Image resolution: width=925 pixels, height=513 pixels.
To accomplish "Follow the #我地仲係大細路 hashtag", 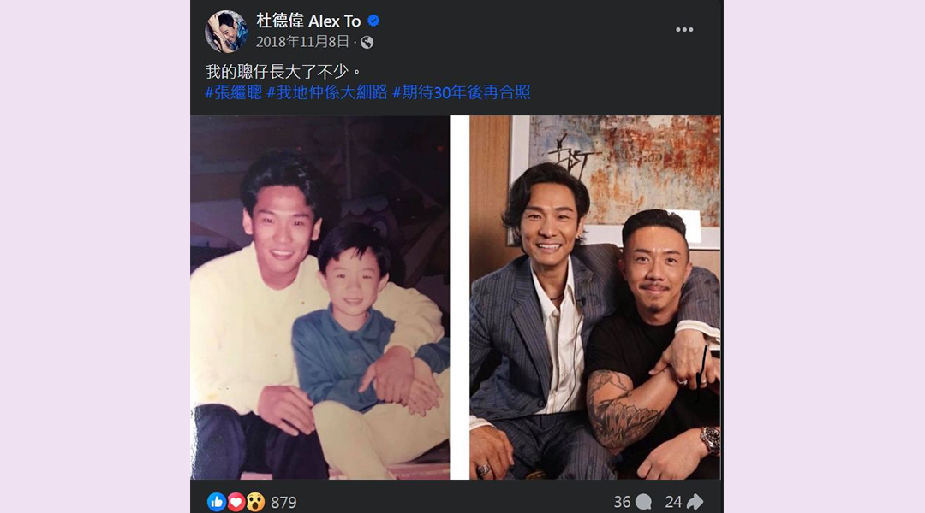I will [x=327, y=91].
